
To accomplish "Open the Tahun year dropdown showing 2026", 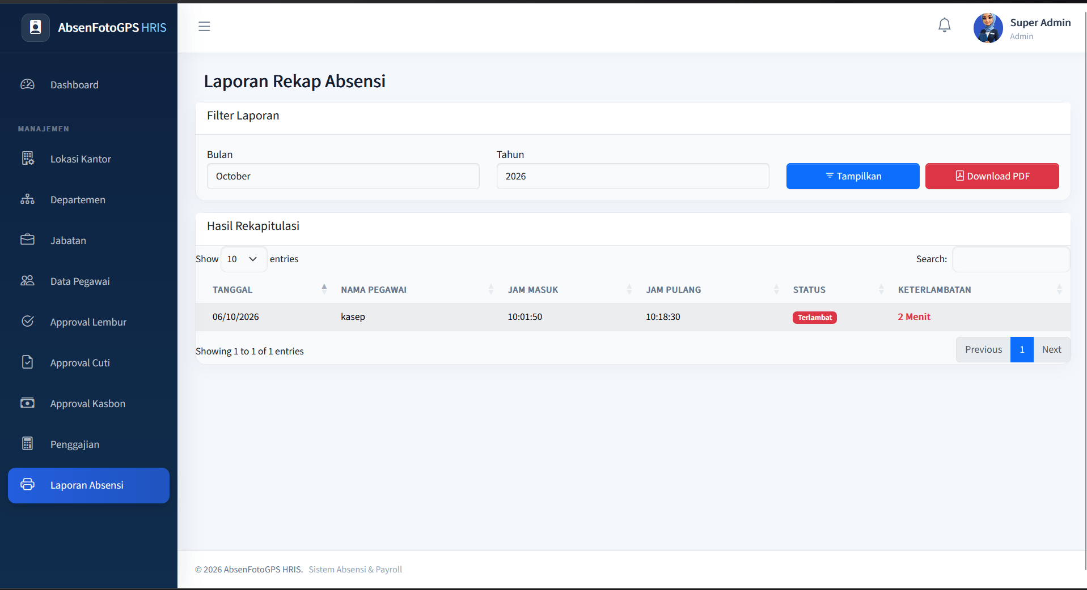I will (633, 176).
